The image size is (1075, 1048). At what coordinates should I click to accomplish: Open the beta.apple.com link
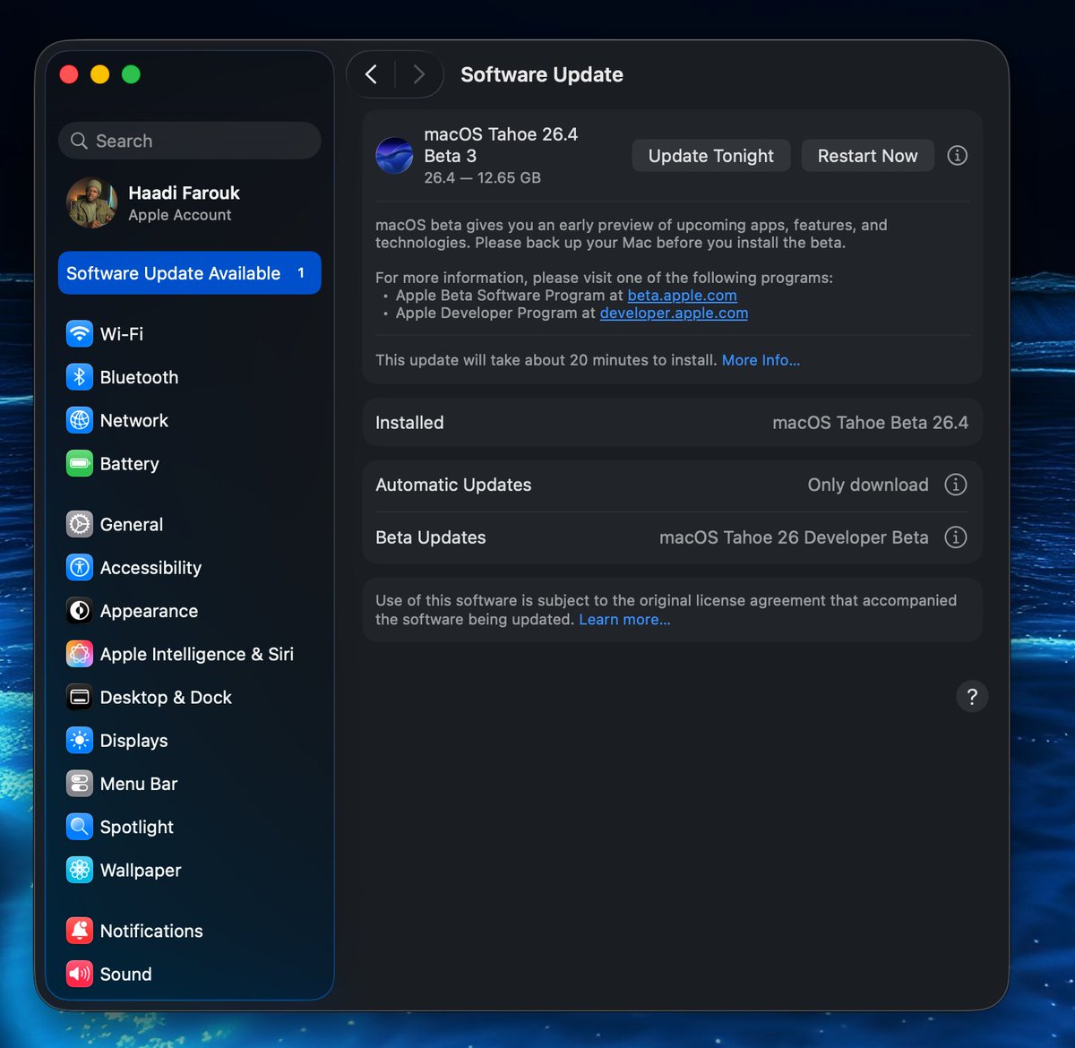[682, 295]
